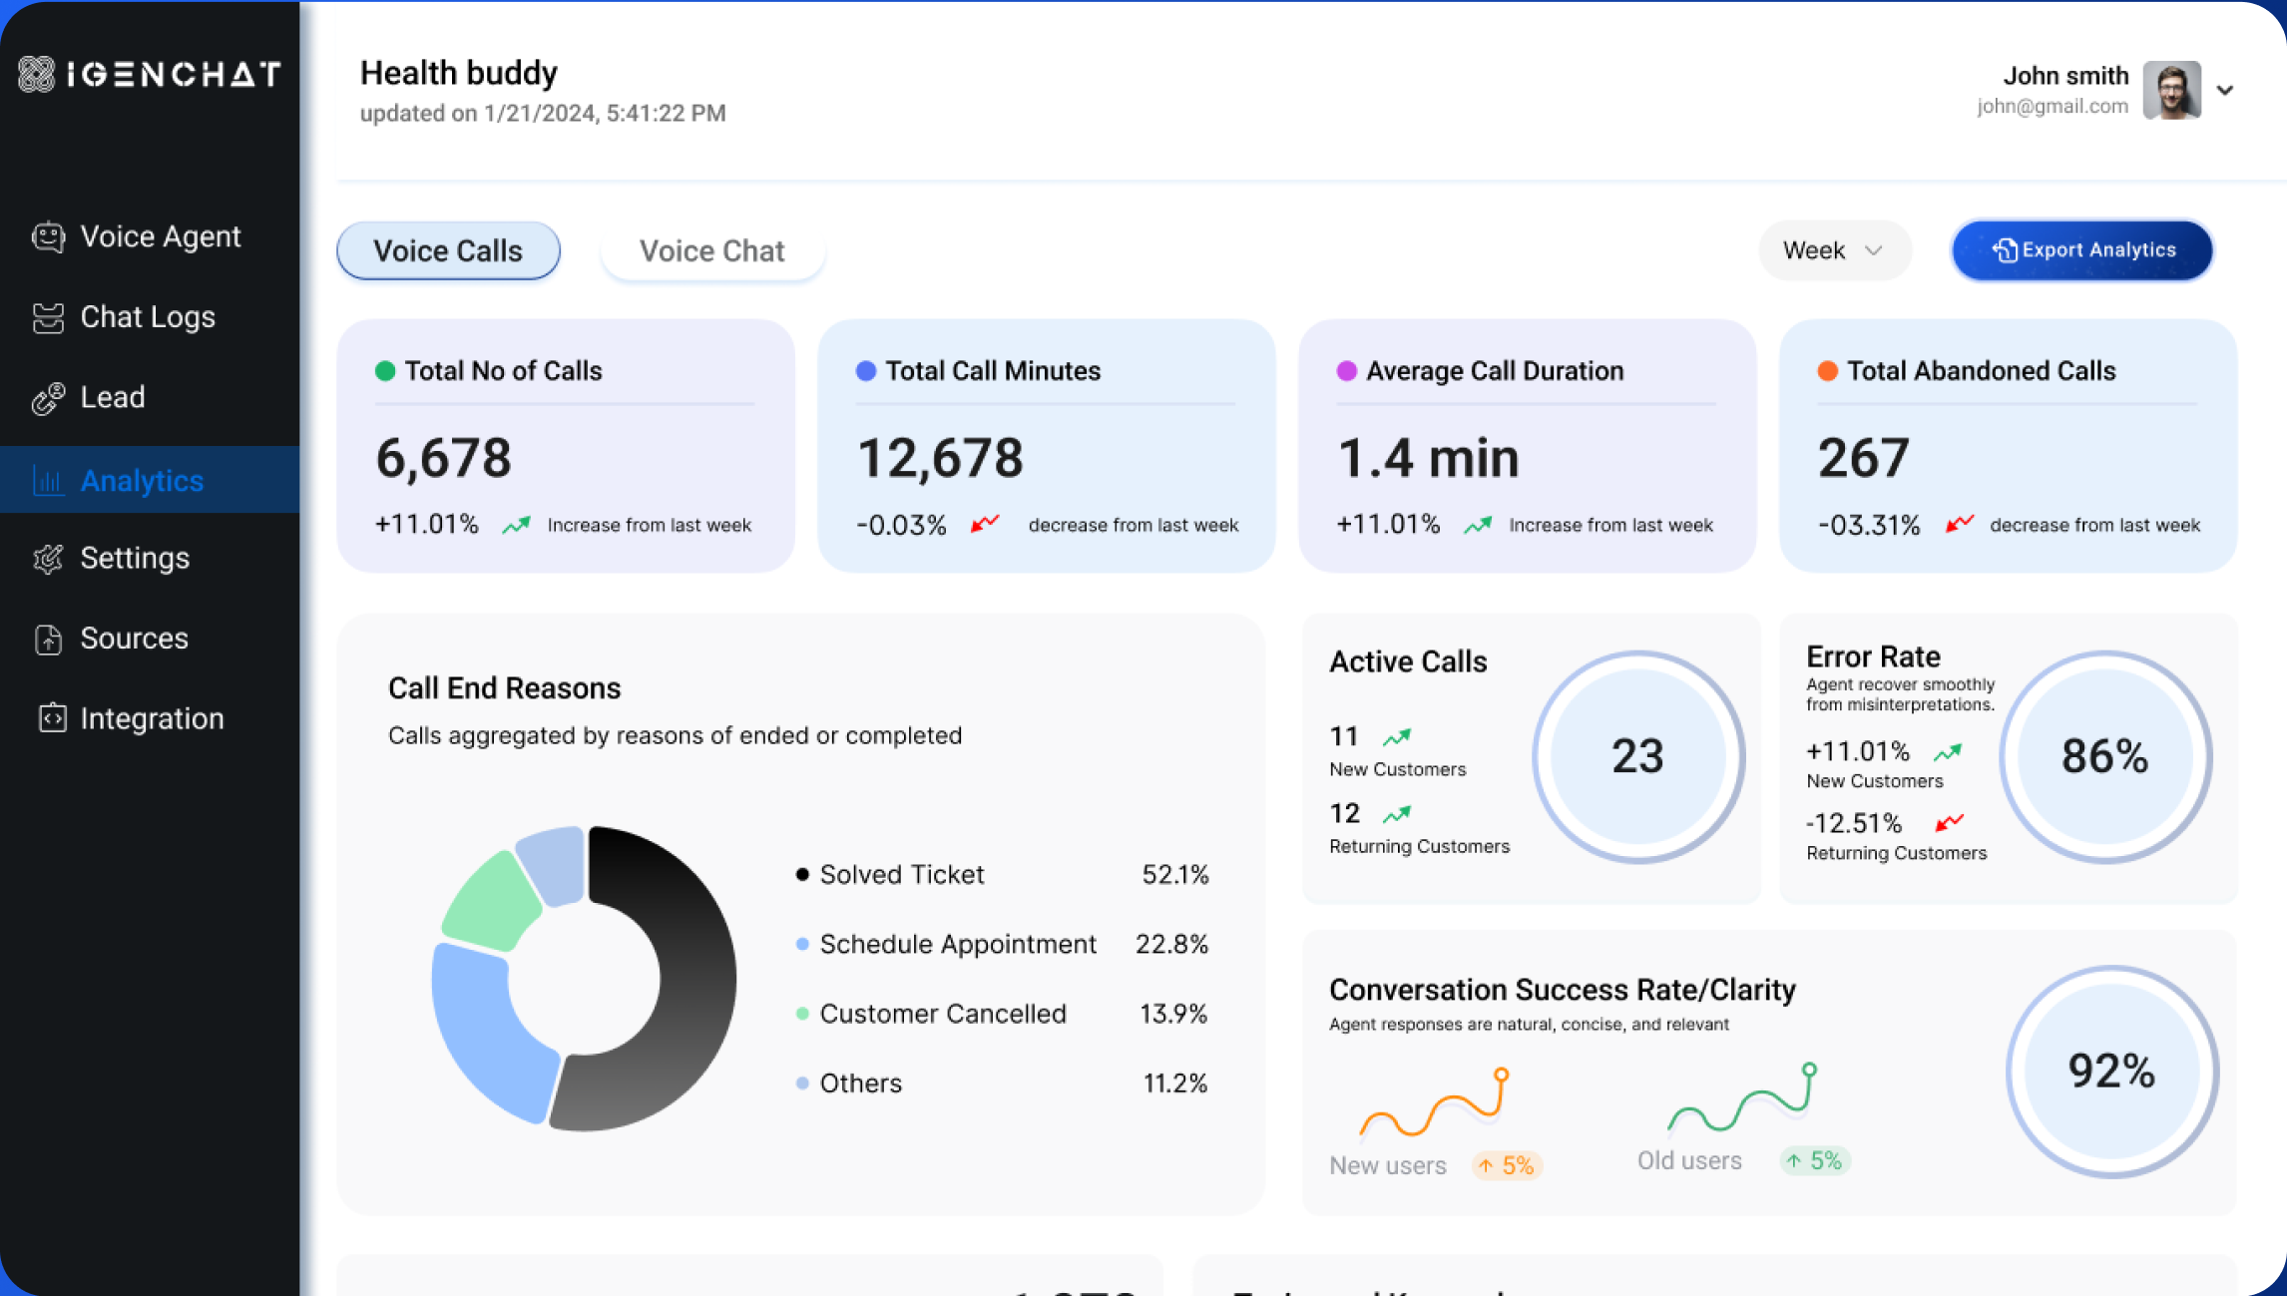Select the Voice Calls tab
Screen dimensions: 2287x1296
tap(448, 250)
